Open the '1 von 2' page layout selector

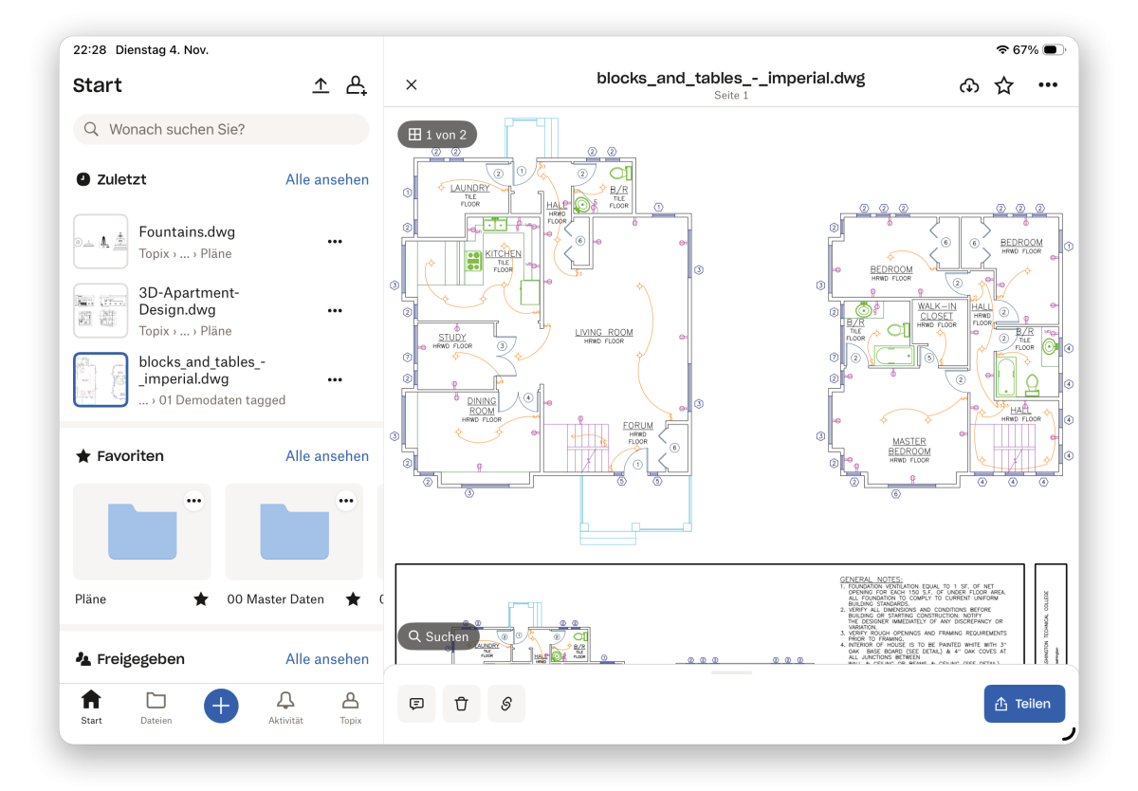(437, 135)
